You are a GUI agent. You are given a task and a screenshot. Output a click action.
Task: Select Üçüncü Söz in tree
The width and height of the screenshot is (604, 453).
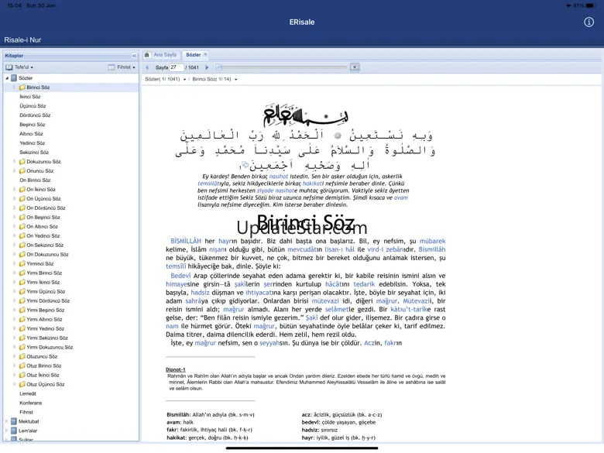[33, 106]
